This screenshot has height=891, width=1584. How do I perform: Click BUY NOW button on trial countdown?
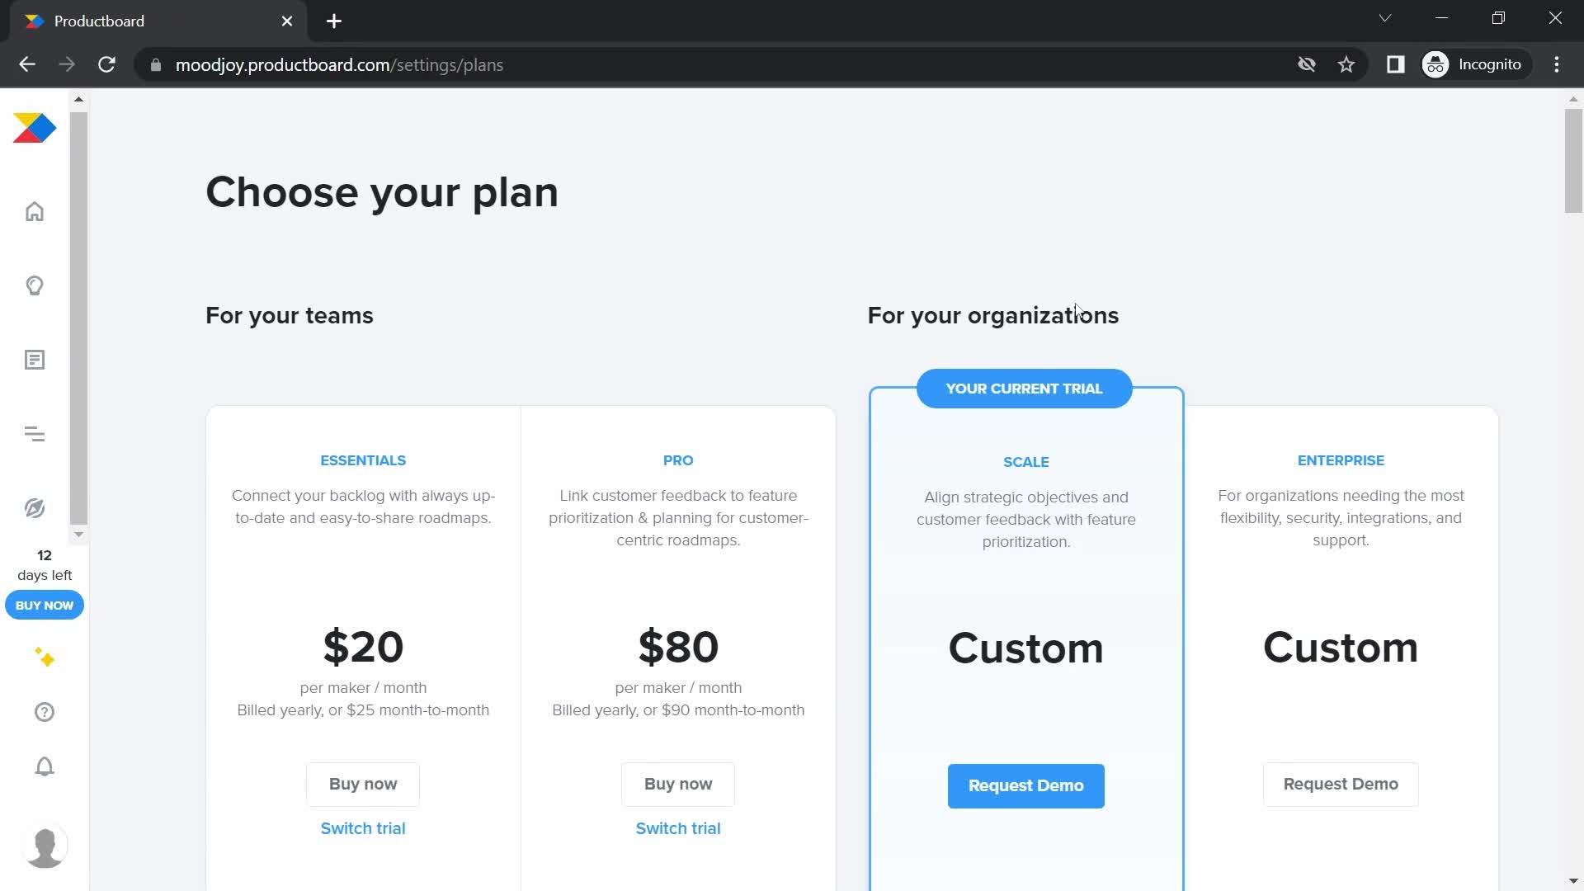point(44,605)
